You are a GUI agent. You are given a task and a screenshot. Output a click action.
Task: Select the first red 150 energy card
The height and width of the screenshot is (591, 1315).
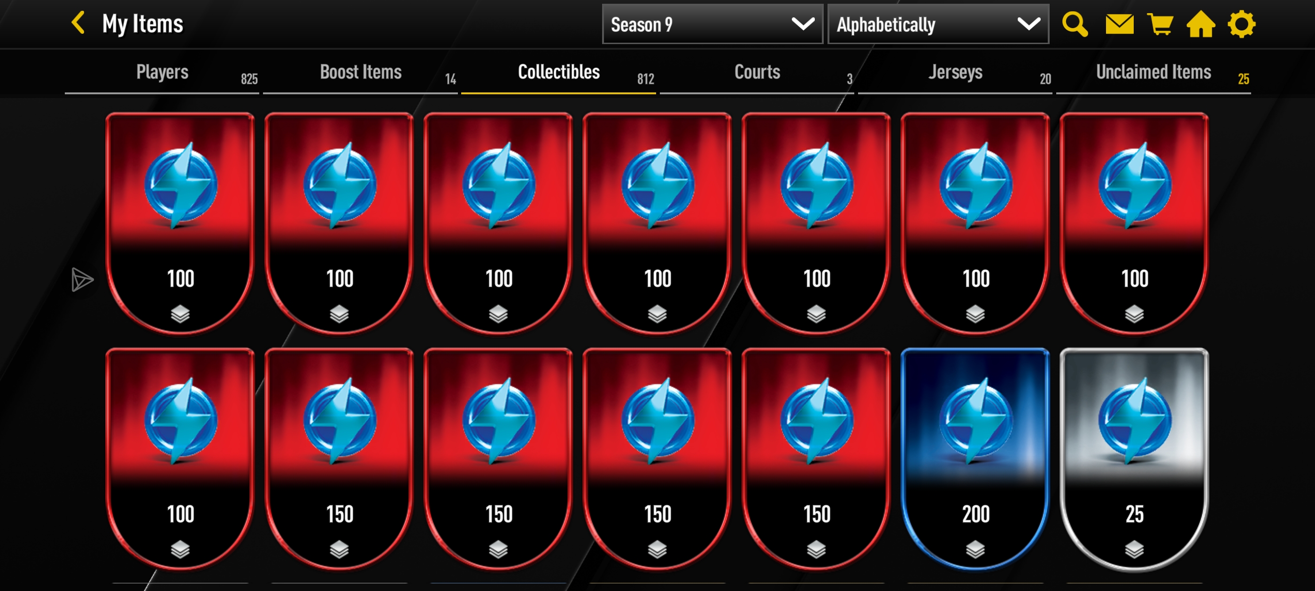339,458
